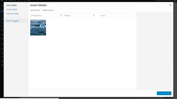Select Insert from URL option
The width and height of the screenshot is (177, 99).
click(12, 21)
